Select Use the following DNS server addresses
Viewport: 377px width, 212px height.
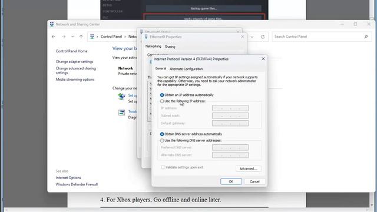click(191, 140)
